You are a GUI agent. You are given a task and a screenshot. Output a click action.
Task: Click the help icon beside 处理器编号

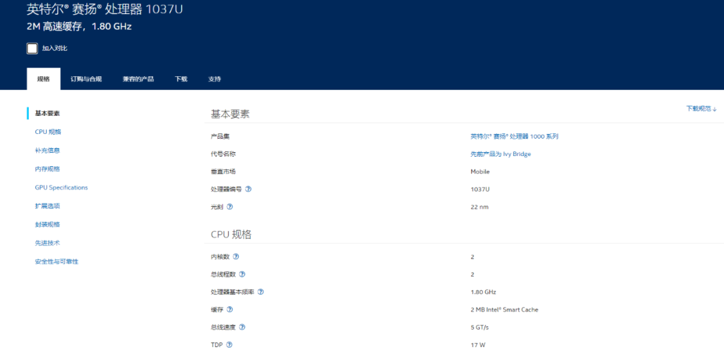[x=249, y=189]
